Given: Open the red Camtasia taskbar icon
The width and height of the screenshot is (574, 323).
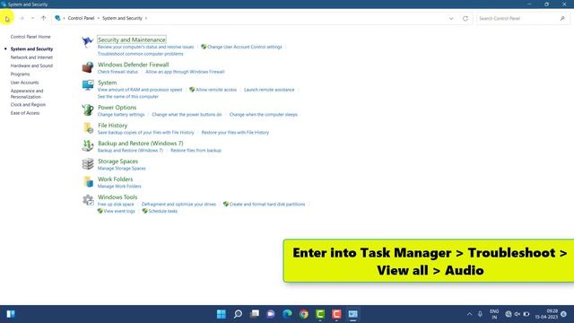Looking at the screenshot, I should (336, 314).
